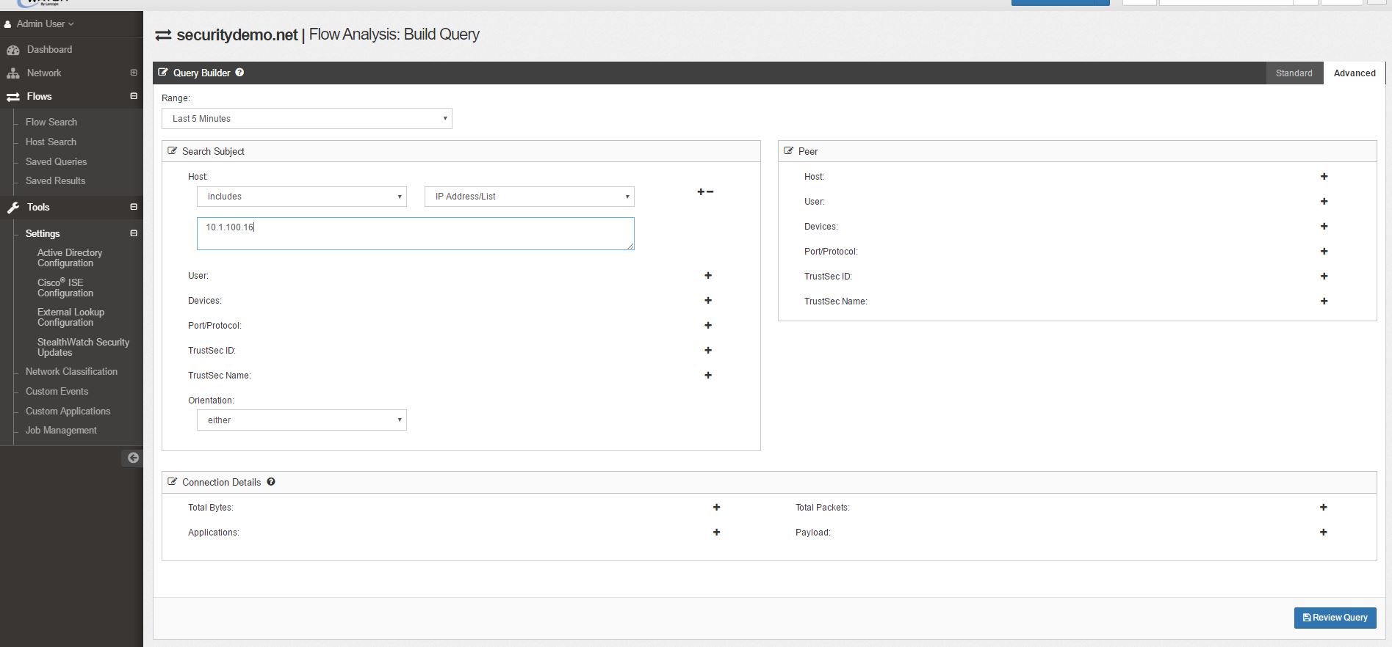The image size is (1392, 647).
Task: Open the IP Address/List dropdown
Action: click(x=530, y=197)
